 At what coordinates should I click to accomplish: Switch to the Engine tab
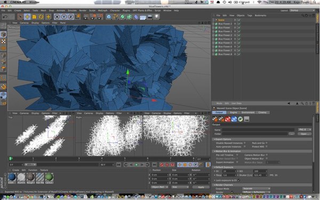click(x=234, y=113)
